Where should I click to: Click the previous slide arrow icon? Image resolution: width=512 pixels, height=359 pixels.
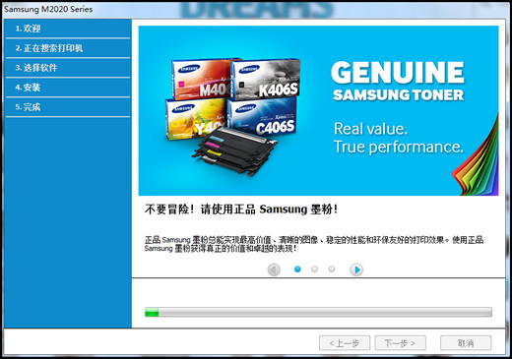[x=274, y=269]
